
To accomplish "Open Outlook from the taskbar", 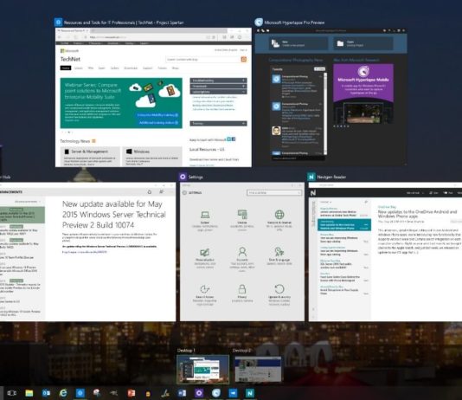I will click(46, 393).
